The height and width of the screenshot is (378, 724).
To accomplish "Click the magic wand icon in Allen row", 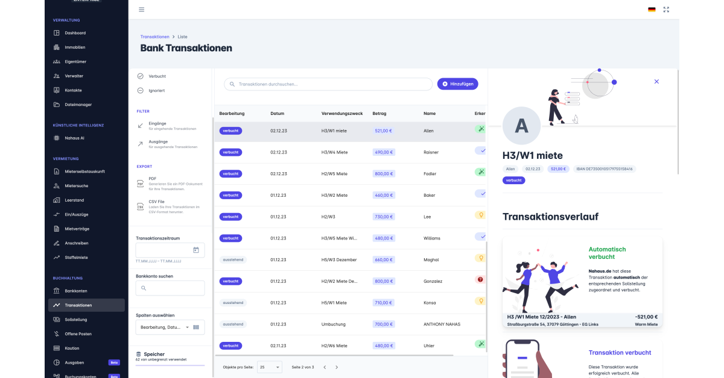I will (x=481, y=129).
